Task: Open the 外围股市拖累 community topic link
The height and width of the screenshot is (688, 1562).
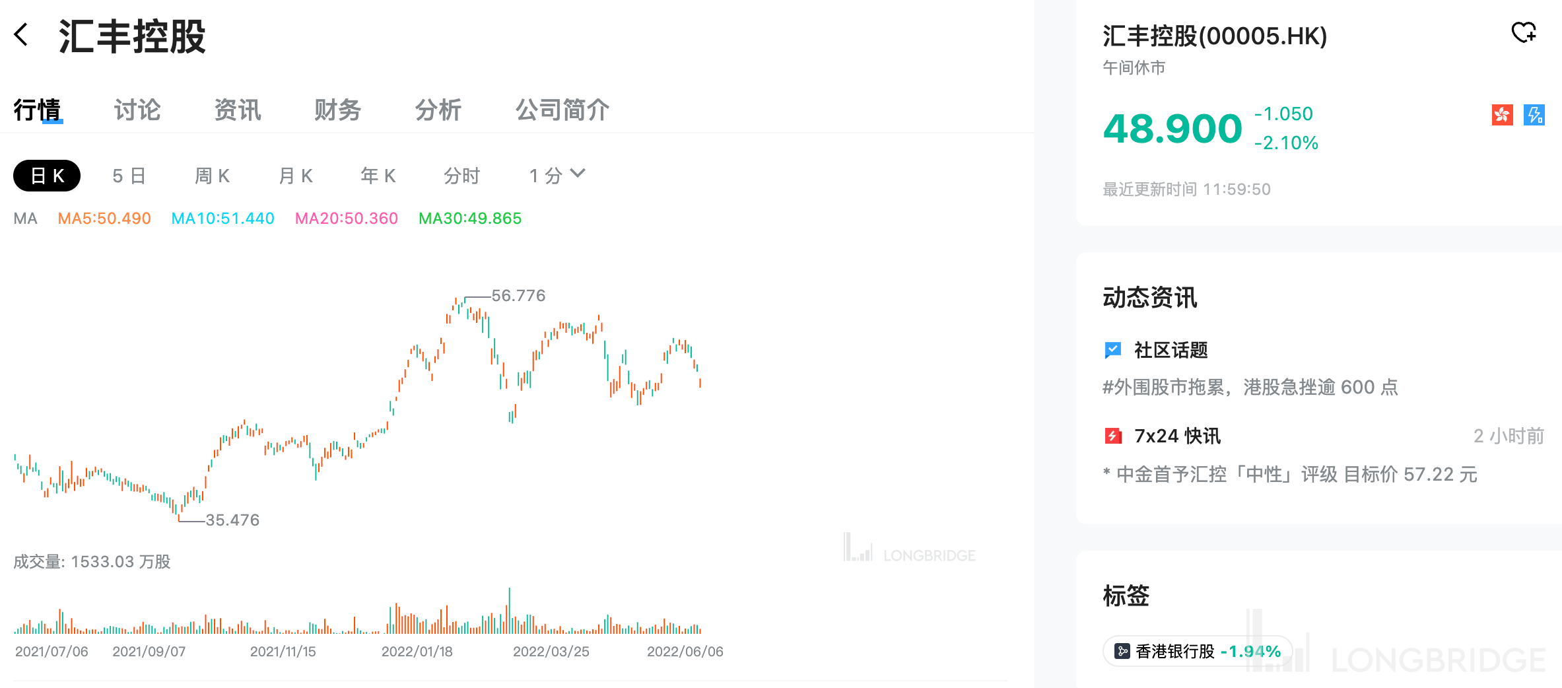Action: click(1249, 388)
